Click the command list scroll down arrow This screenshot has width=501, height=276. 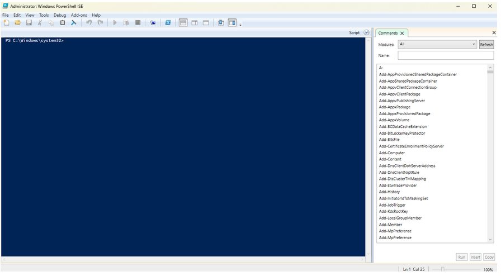pos(490,240)
